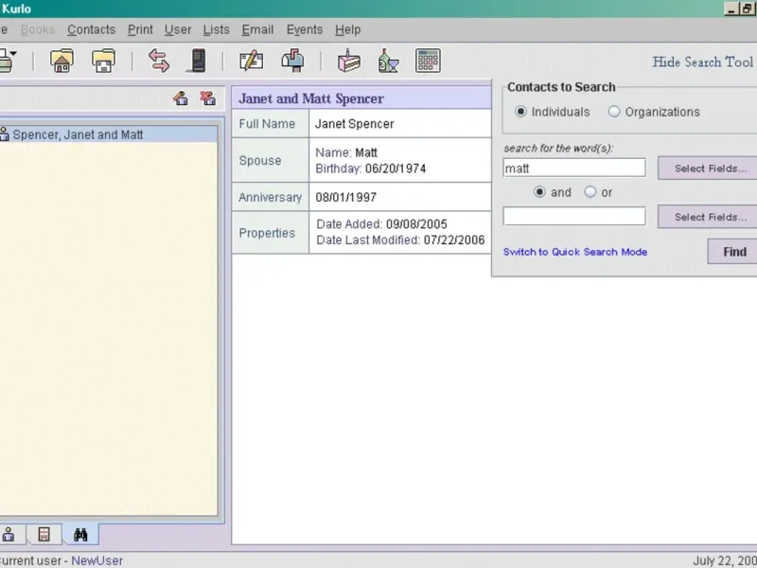Viewport: 757px width, 568px height.
Task: Click the envelope with pencil toolbar icon
Action: (252, 62)
